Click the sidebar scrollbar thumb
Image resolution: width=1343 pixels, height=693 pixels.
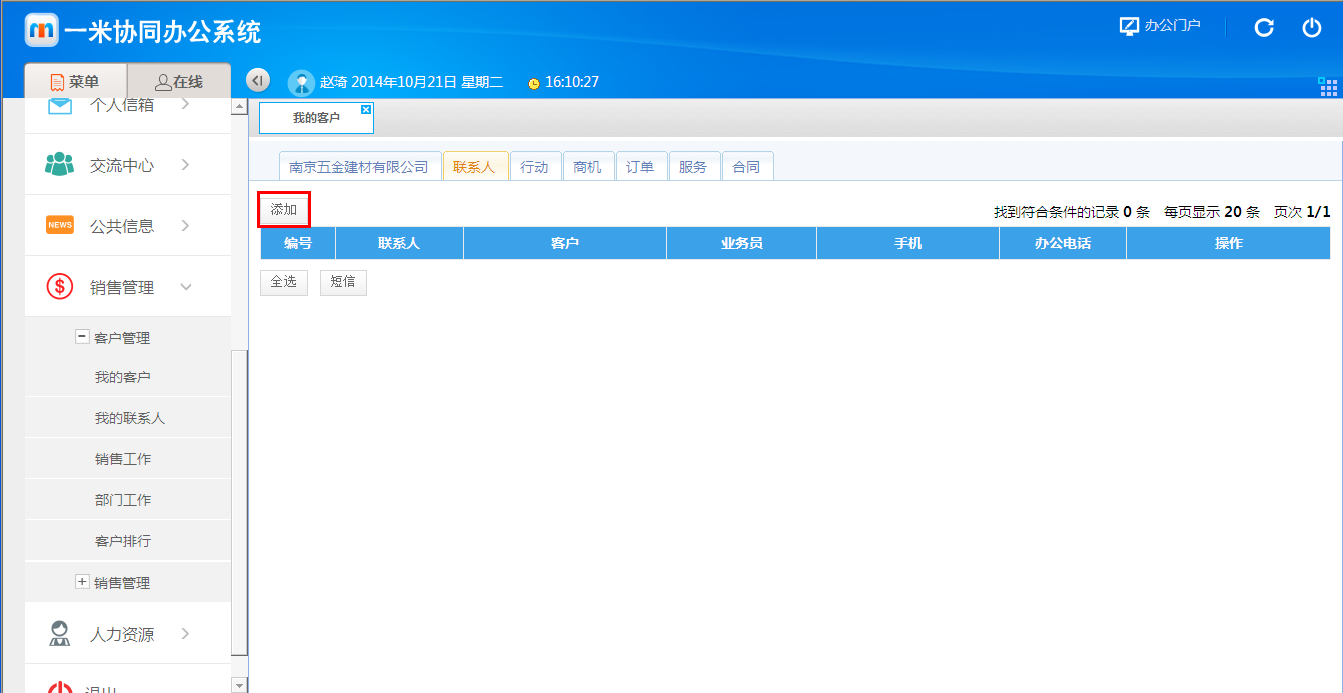point(239,502)
